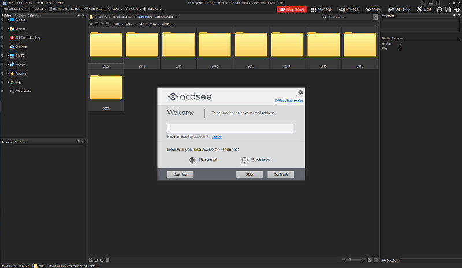462x268 pixels.
Task: Toggle Easy-Select indicator beside Favorites
Action: pos(3,73)
